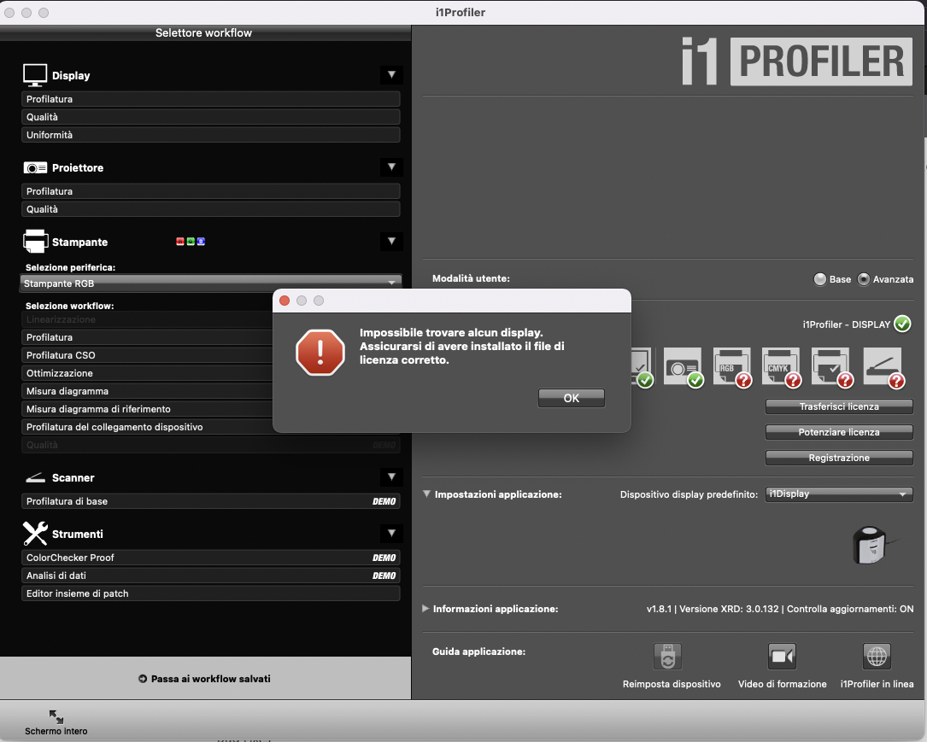Open Profilatura del collegamento dispositivo workflow
Image resolution: width=927 pixels, height=742 pixels.
click(x=147, y=427)
